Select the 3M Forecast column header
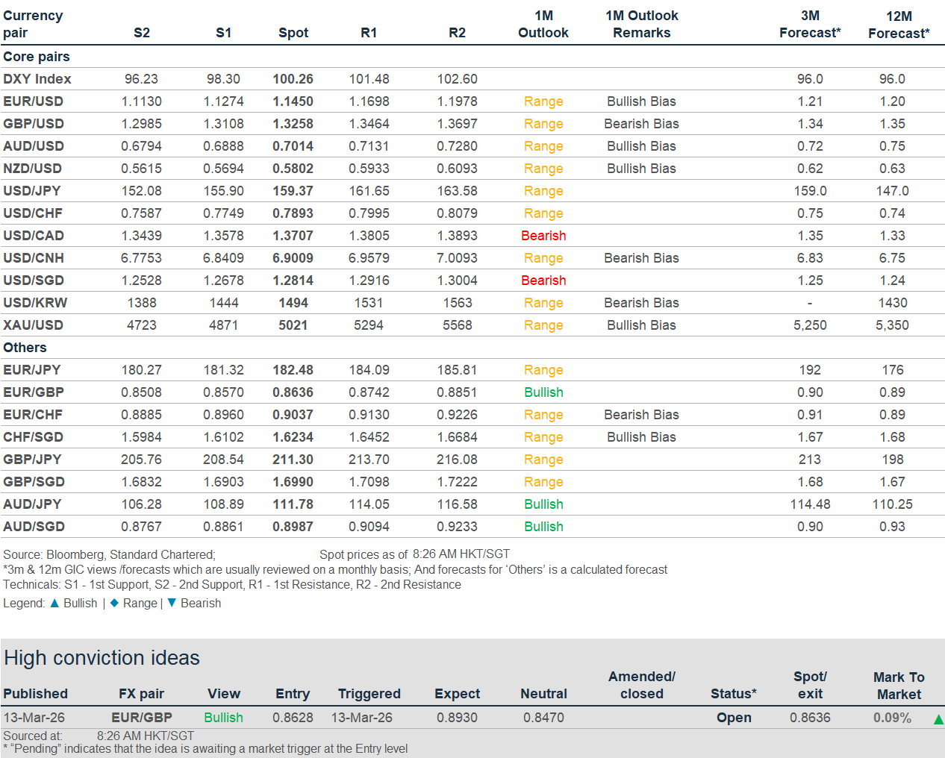This screenshot has height=758, width=945. point(810,24)
